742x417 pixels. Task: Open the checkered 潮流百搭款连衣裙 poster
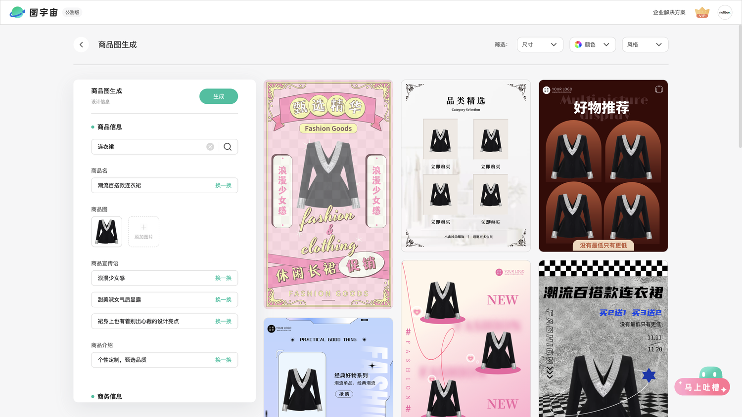click(603, 339)
